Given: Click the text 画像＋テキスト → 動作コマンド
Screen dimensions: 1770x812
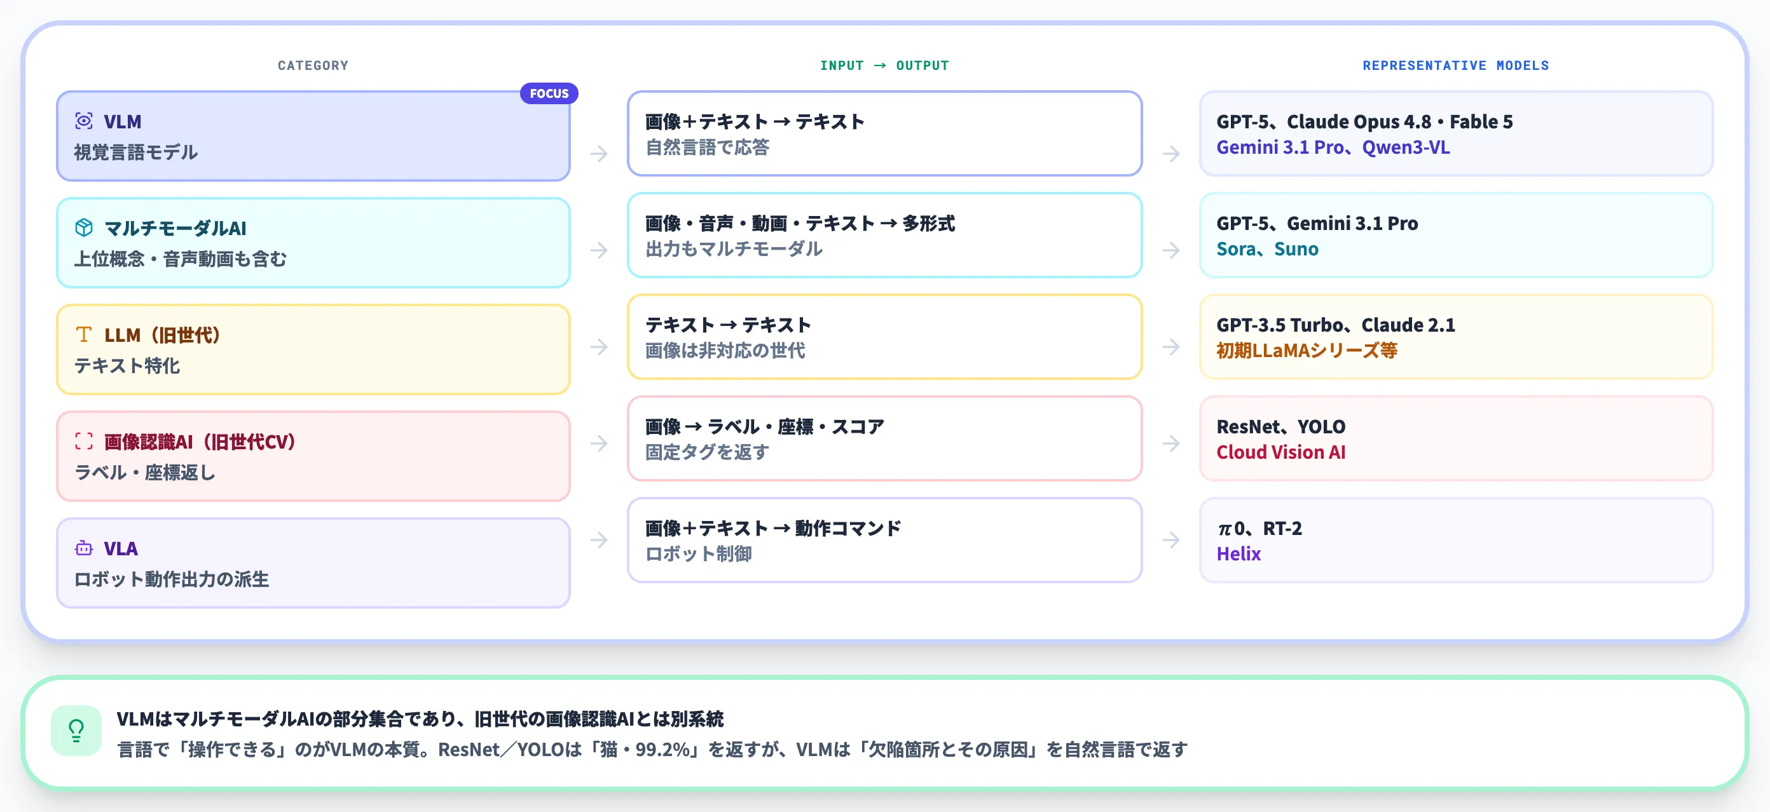Looking at the screenshot, I should coord(773,528).
